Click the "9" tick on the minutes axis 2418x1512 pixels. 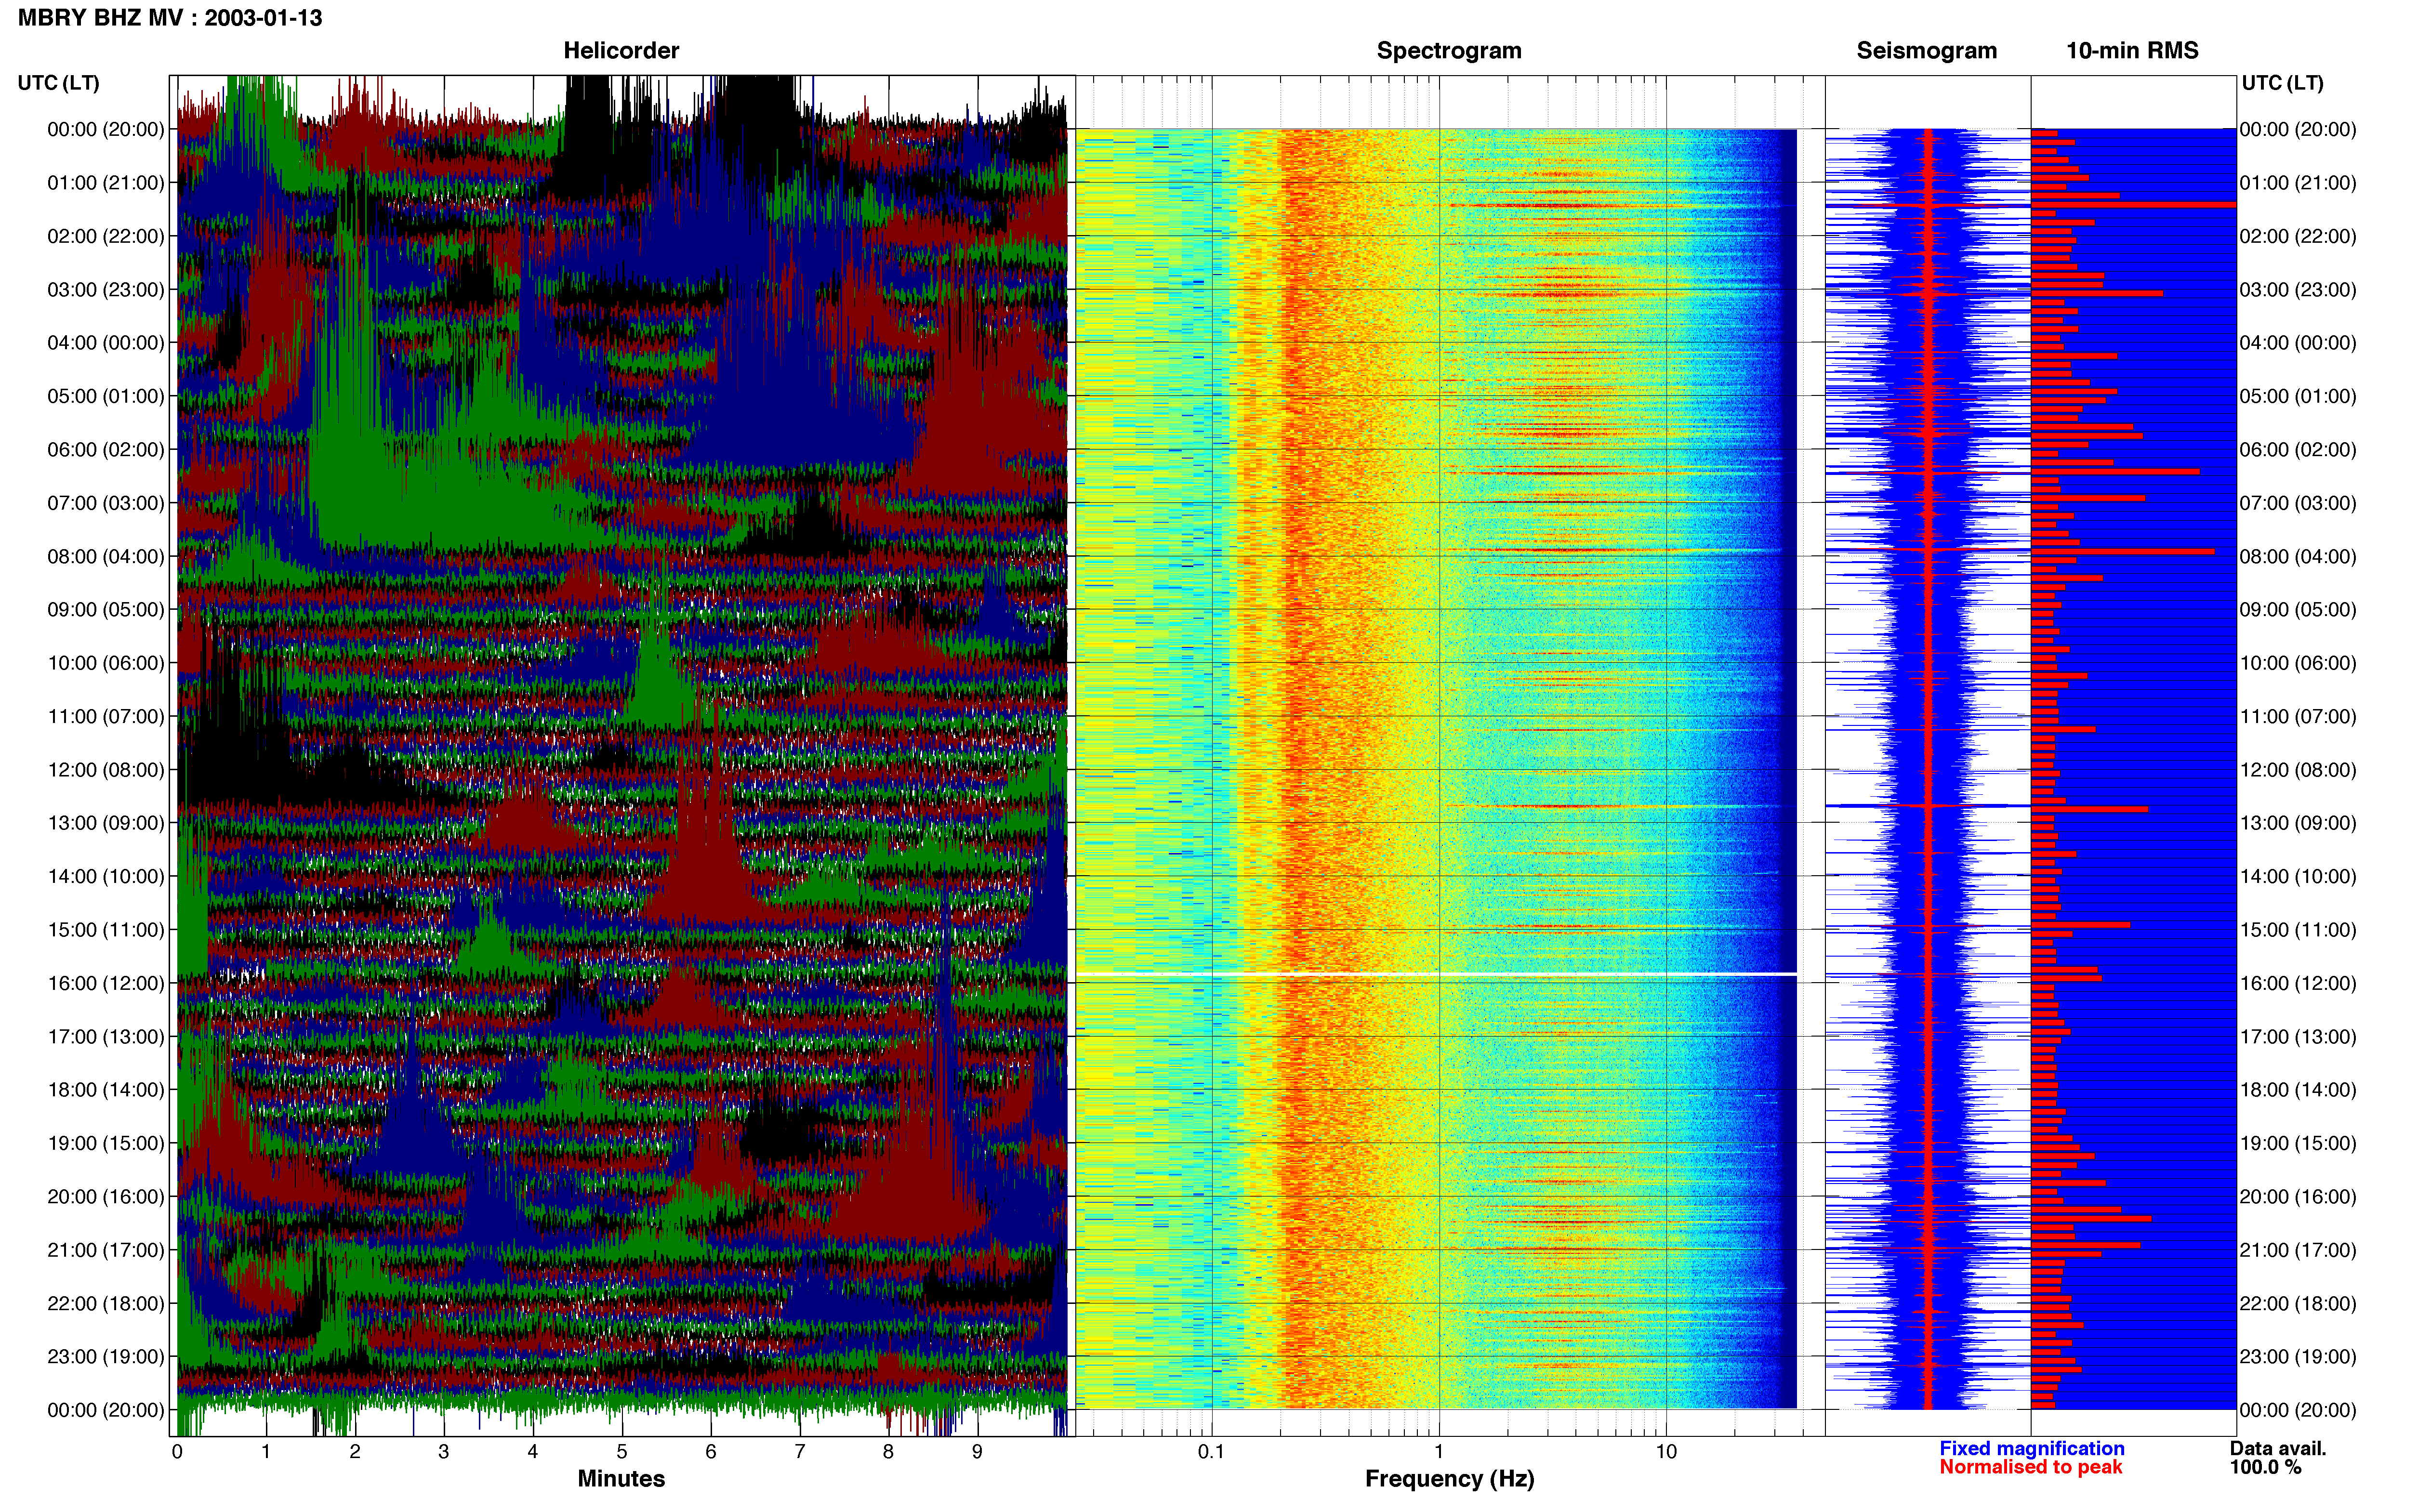pyautogui.click(x=977, y=1452)
